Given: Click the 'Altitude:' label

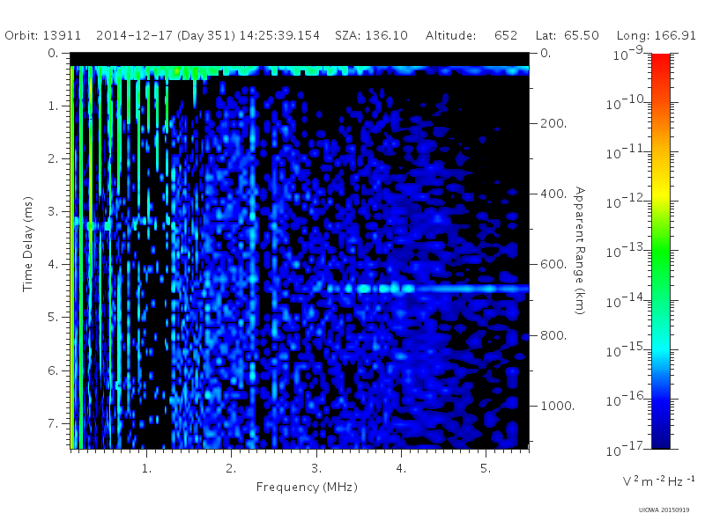Looking at the screenshot, I should click(x=450, y=35).
